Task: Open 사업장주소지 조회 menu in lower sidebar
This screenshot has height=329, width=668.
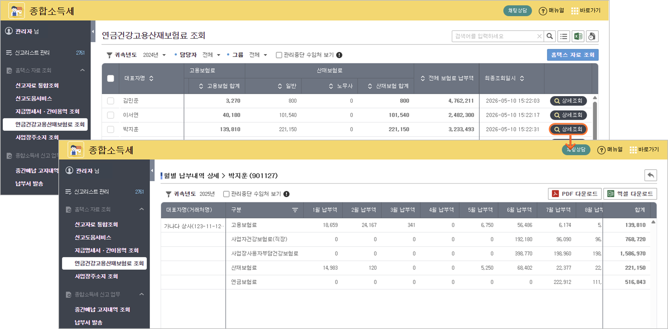Action: tap(96, 276)
